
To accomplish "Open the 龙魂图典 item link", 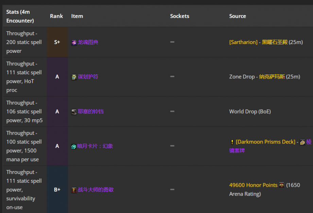I will 88,42.
